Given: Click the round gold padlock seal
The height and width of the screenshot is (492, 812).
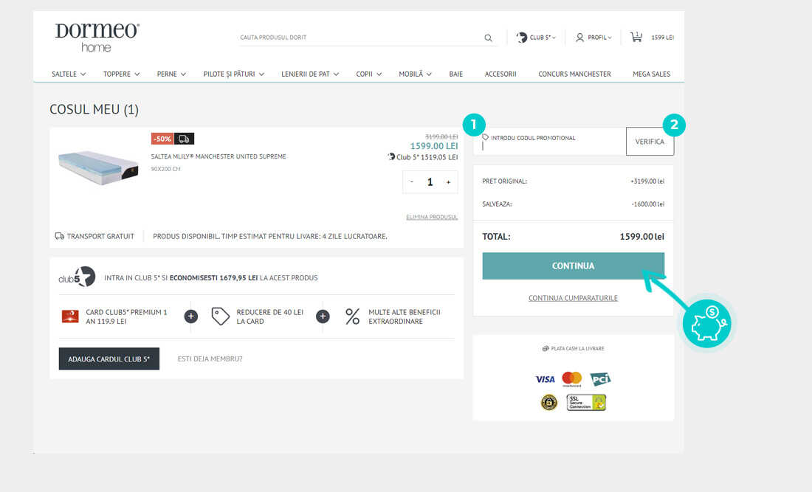Looking at the screenshot, I should 549,402.
